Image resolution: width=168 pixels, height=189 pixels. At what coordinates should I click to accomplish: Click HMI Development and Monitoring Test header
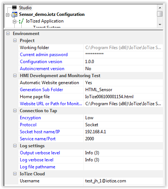(60, 76)
